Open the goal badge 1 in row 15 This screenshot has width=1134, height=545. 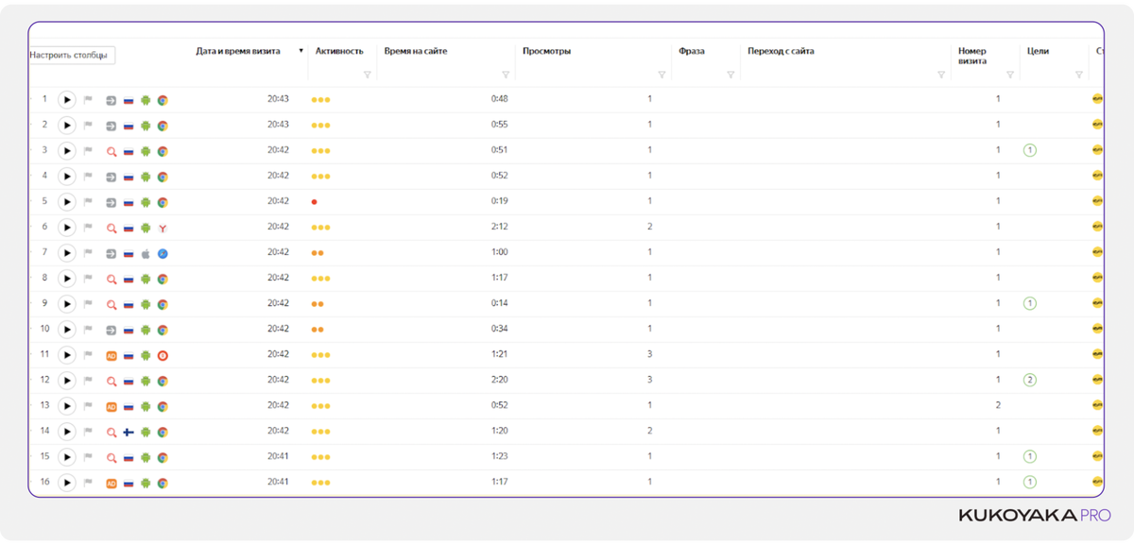tap(1030, 456)
